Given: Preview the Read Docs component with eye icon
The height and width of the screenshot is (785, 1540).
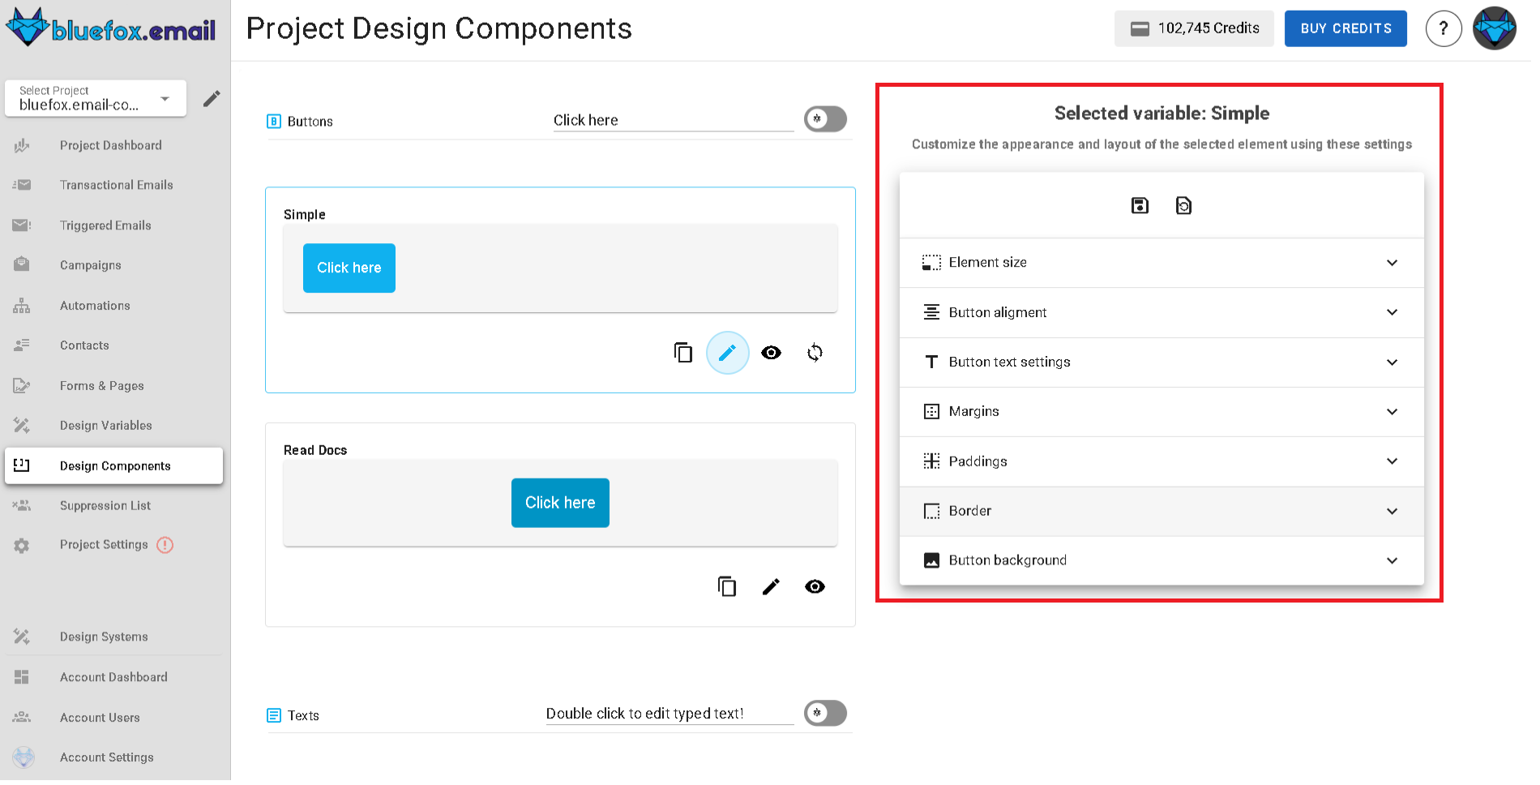Looking at the screenshot, I should tap(815, 587).
